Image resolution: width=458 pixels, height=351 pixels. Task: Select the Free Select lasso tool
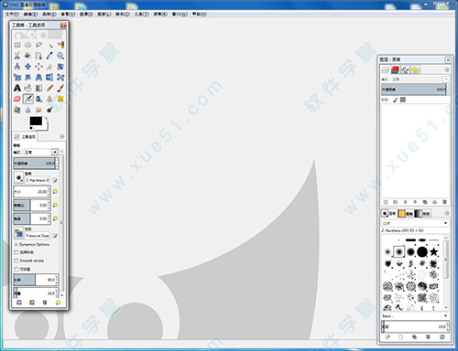point(38,45)
